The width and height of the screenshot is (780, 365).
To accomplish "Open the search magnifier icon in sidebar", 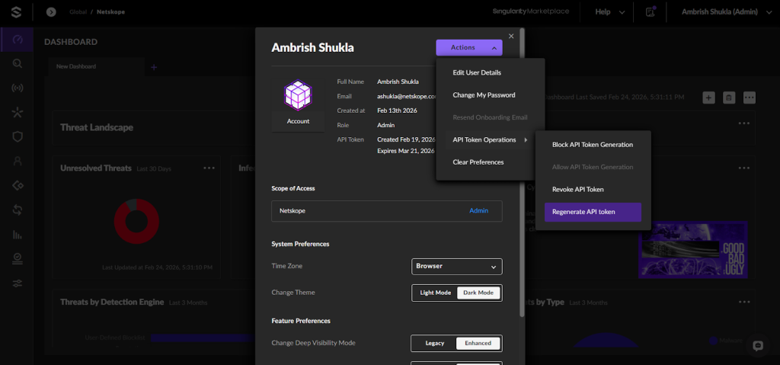I will pyautogui.click(x=18, y=64).
